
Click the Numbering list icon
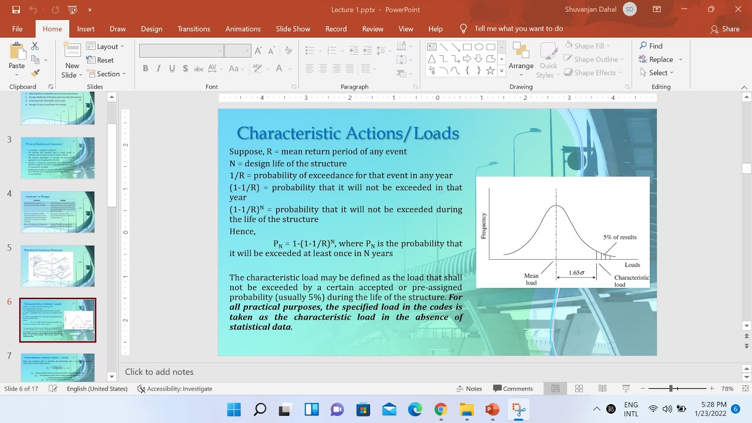point(333,51)
